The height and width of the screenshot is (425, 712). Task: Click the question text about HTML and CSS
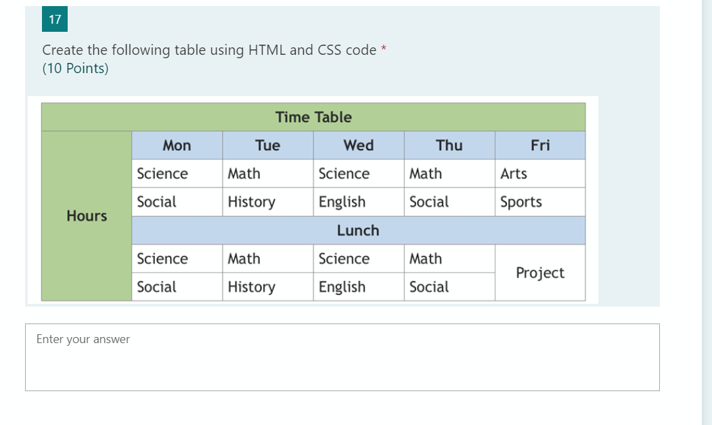point(209,50)
